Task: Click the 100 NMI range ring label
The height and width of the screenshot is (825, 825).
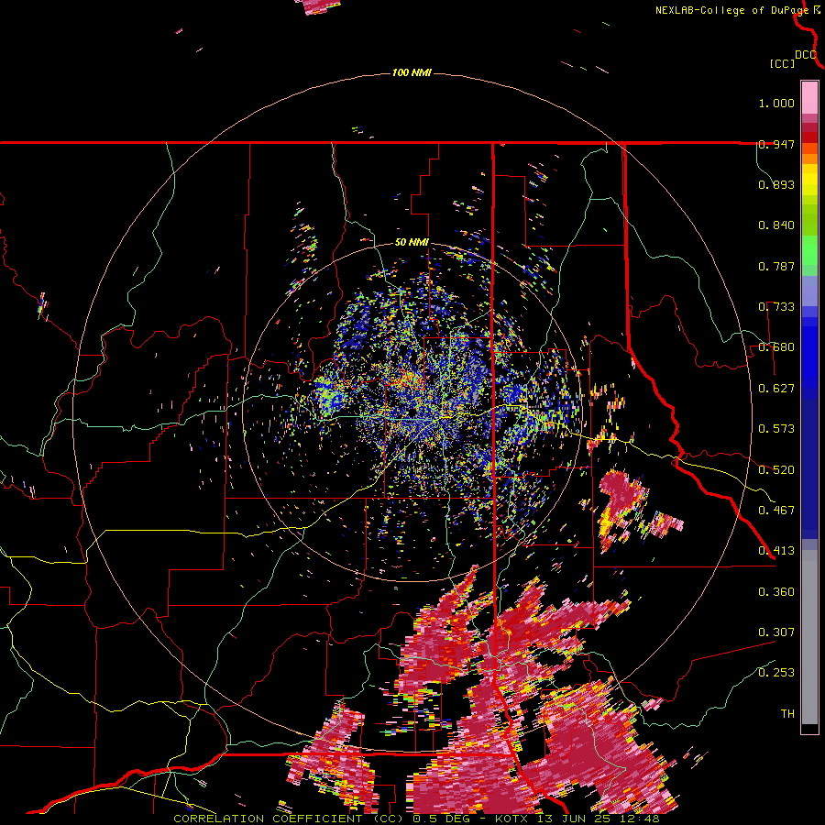Action: point(412,72)
